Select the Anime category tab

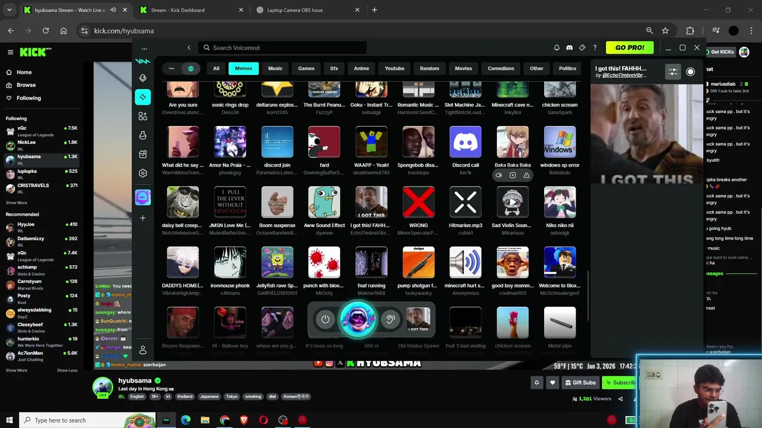[361, 68]
